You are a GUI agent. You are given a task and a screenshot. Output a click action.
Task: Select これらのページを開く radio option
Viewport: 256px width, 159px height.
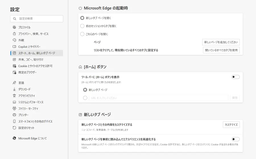click(82, 34)
